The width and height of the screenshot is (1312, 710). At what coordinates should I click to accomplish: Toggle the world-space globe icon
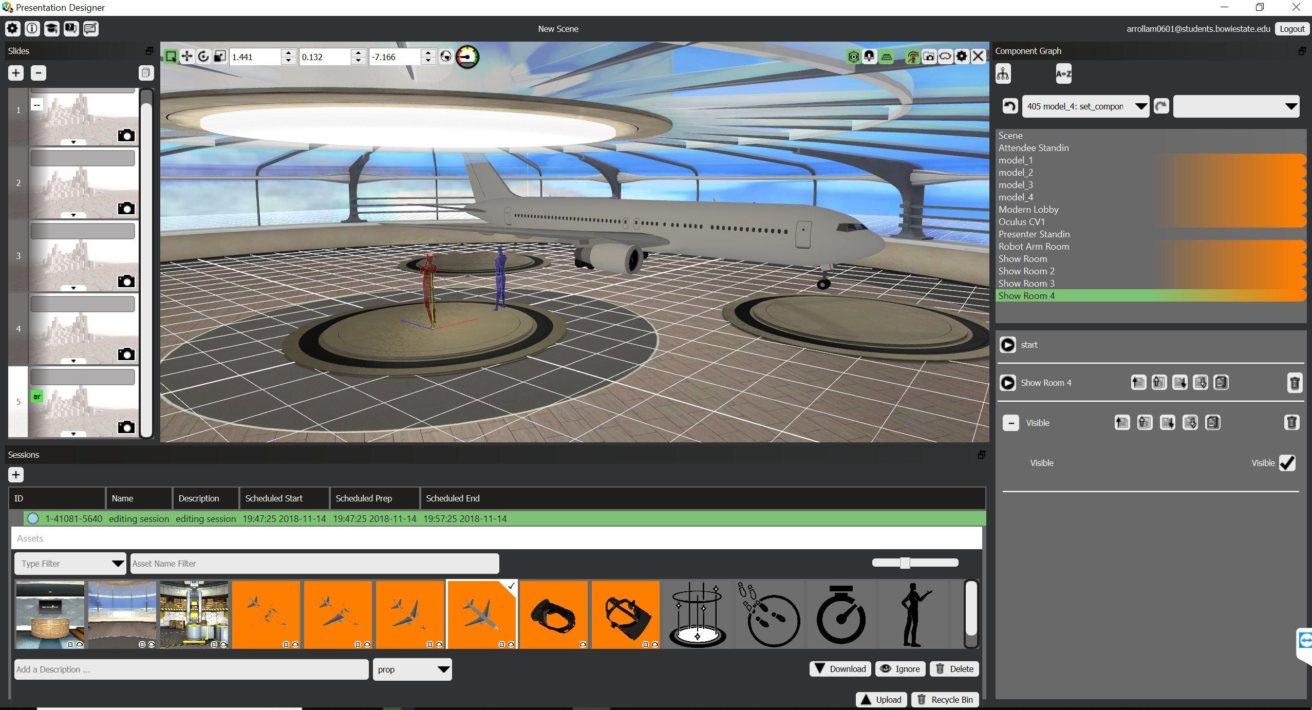(x=446, y=57)
